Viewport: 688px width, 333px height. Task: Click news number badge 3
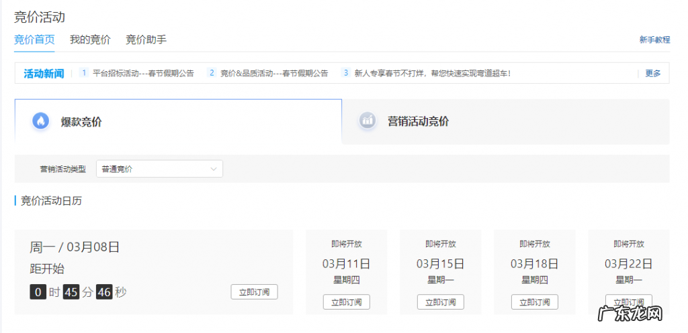tap(346, 73)
